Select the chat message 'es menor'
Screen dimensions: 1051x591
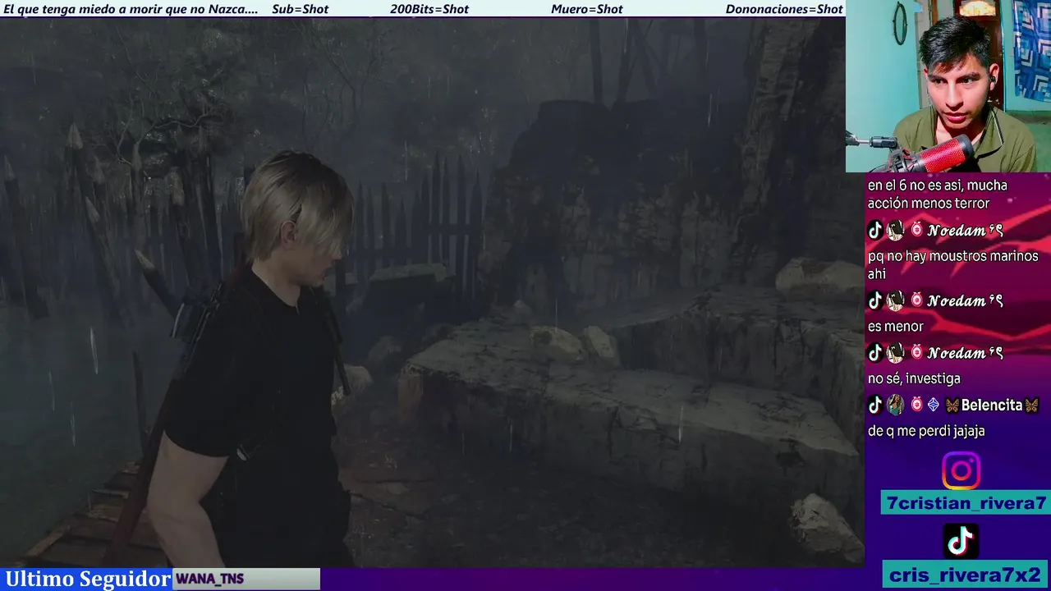point(896,327)
